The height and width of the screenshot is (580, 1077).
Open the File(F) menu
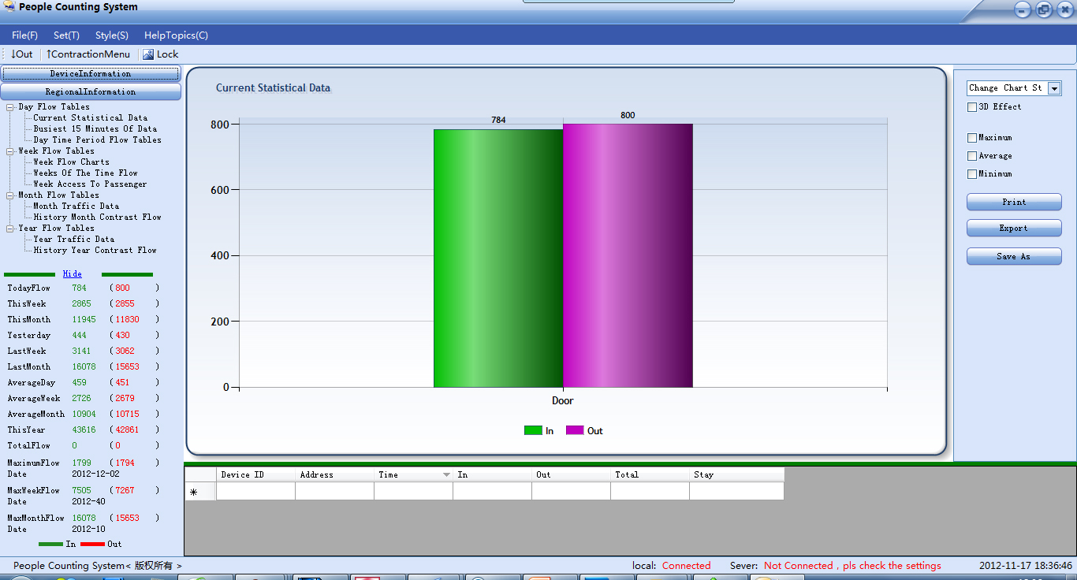(x=24, y=35)
